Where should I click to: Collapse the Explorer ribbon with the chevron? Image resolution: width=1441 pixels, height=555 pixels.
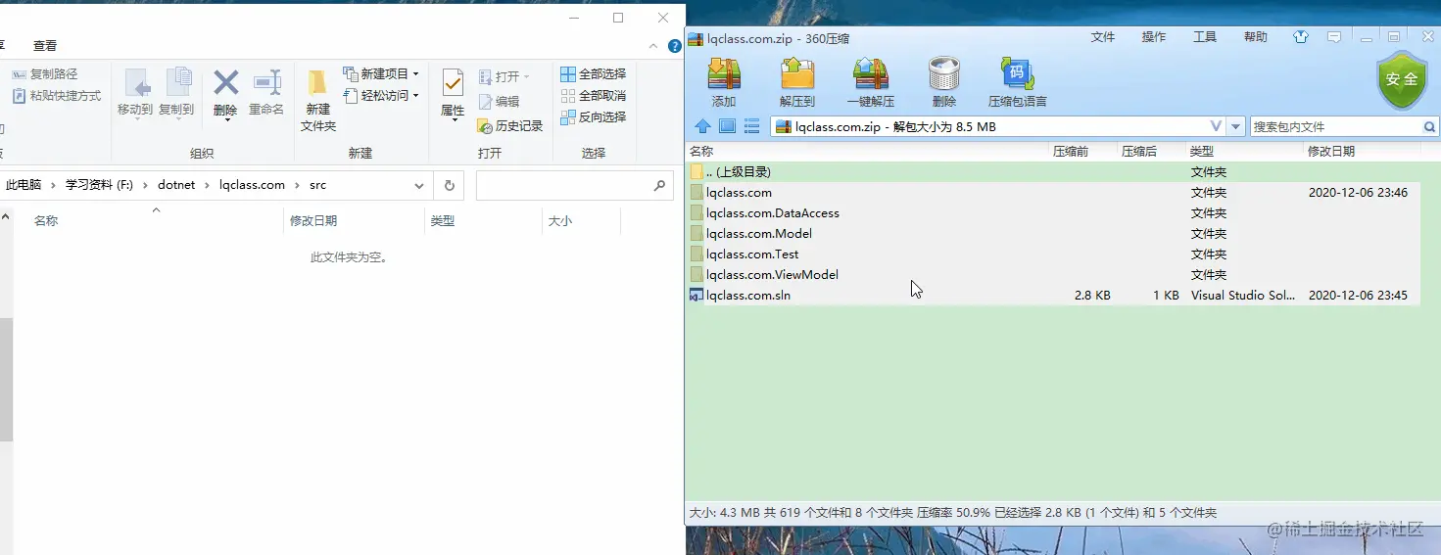click(x=653, y=46)
